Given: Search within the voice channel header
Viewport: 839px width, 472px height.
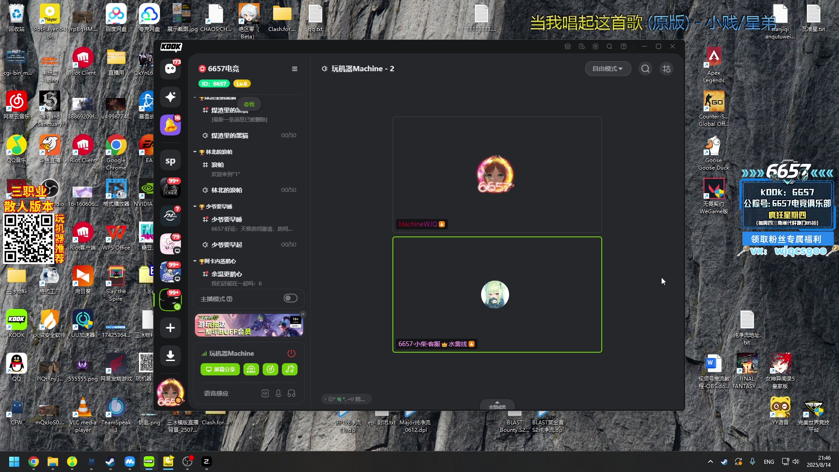Looking at the screenshot, I should click(645, 69).
